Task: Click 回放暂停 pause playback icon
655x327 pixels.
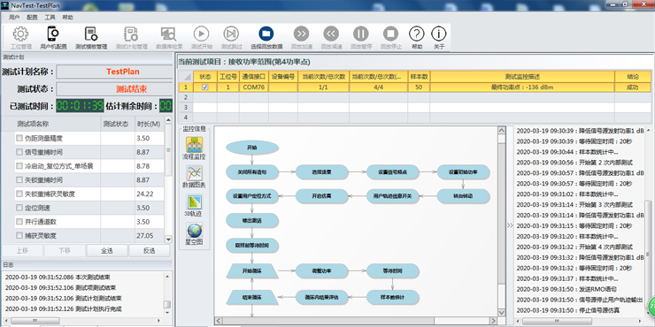Action: coord(361,38)
